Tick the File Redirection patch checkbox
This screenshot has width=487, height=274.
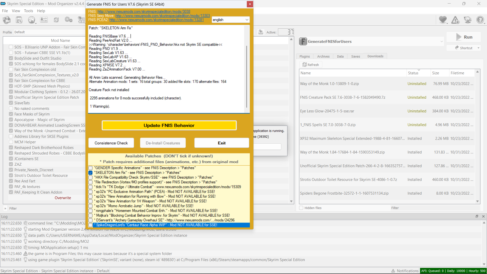91,182
